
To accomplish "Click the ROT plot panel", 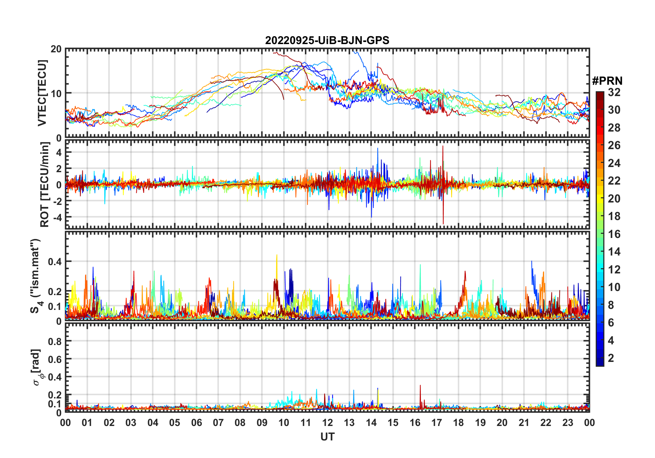I will [327, 184].
